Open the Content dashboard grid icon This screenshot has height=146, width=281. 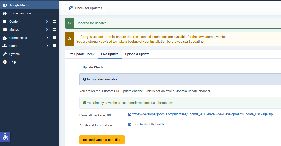pyautogui.click(x=55, y=21)
